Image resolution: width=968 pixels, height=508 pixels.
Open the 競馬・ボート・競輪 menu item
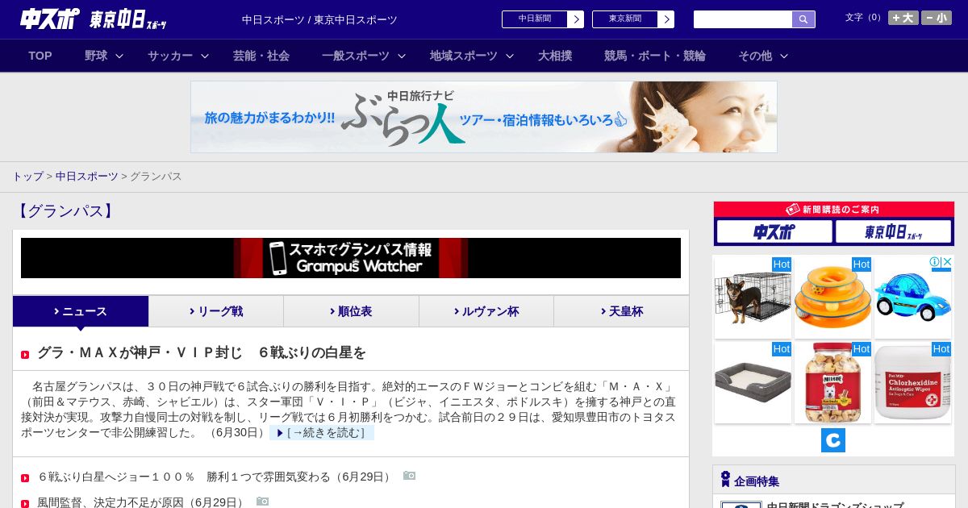tap(655, 56)
